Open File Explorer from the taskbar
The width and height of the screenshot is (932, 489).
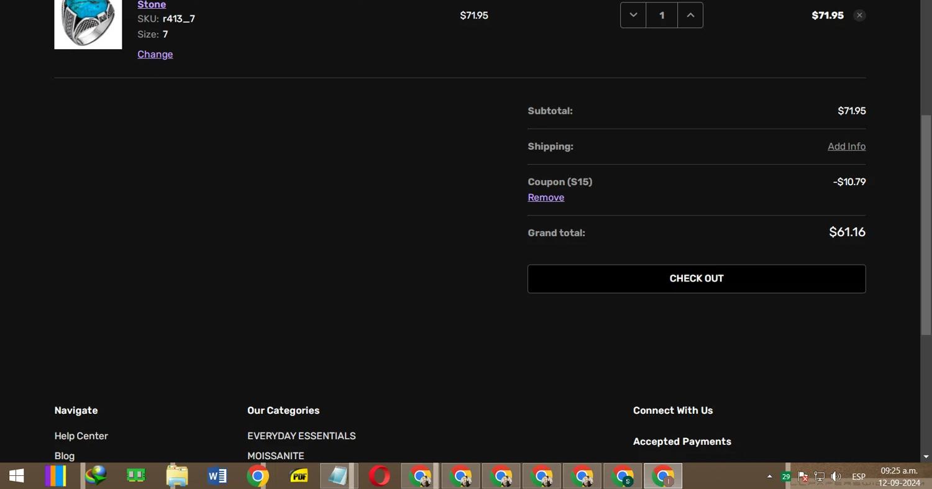coord(177,477)
